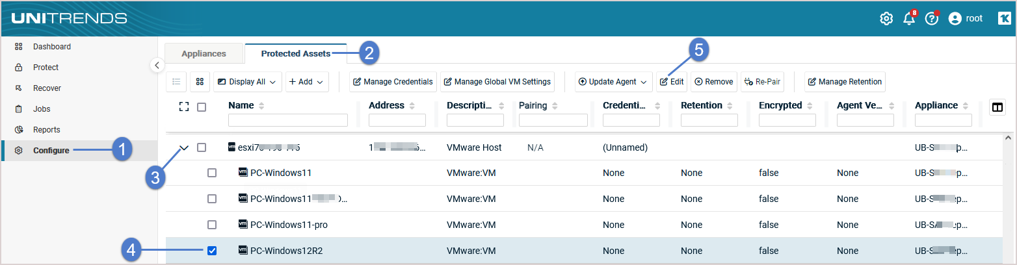Screen dimensions: 1017x265
Task: Sort by Name column arrows
Action: 261,106
